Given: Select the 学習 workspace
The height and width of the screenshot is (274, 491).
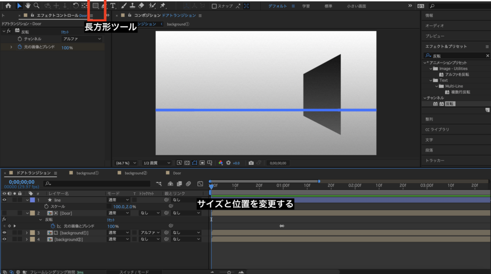Looking at the screenshot, I should click(305, 6).
